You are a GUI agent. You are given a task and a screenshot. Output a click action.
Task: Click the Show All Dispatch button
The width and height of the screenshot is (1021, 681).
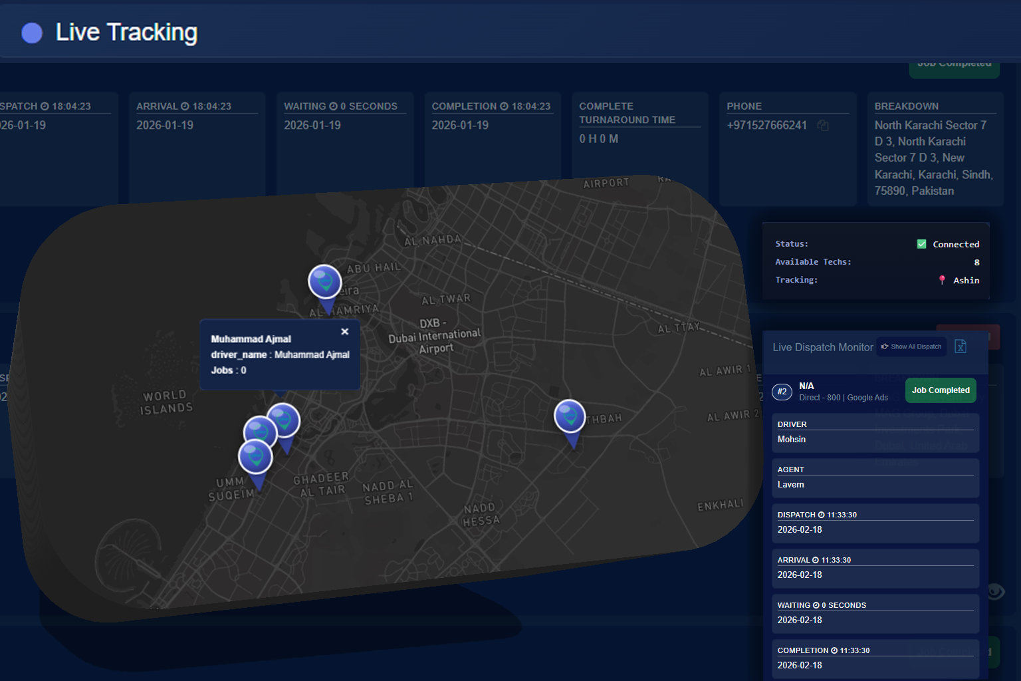pos(911,346)
